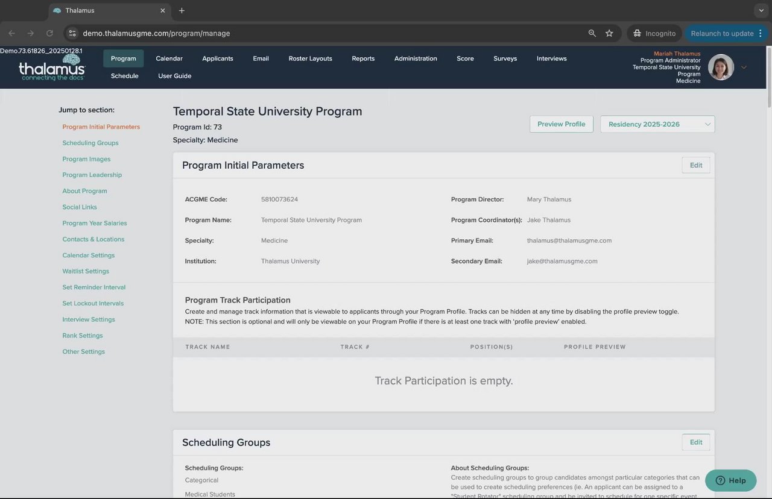
Task: Jump to Program Initial Parameters section
Action: [x=101, y=127]
